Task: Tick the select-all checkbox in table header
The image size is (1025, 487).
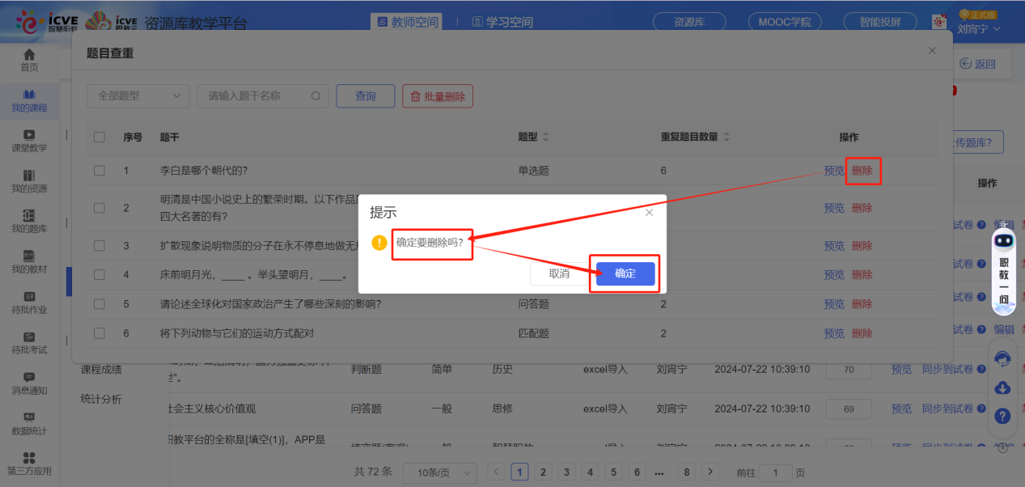Action: (x=100, y=138)
